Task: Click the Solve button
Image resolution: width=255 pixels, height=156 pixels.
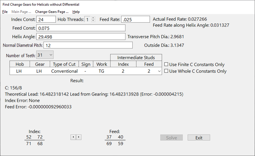Action: [x=171, y=138]
